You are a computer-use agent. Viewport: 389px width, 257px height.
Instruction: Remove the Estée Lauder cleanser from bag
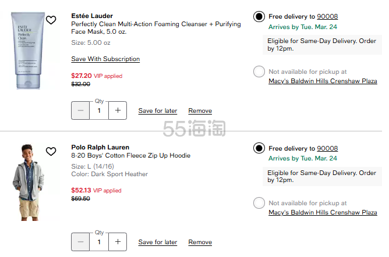(200, 111)
